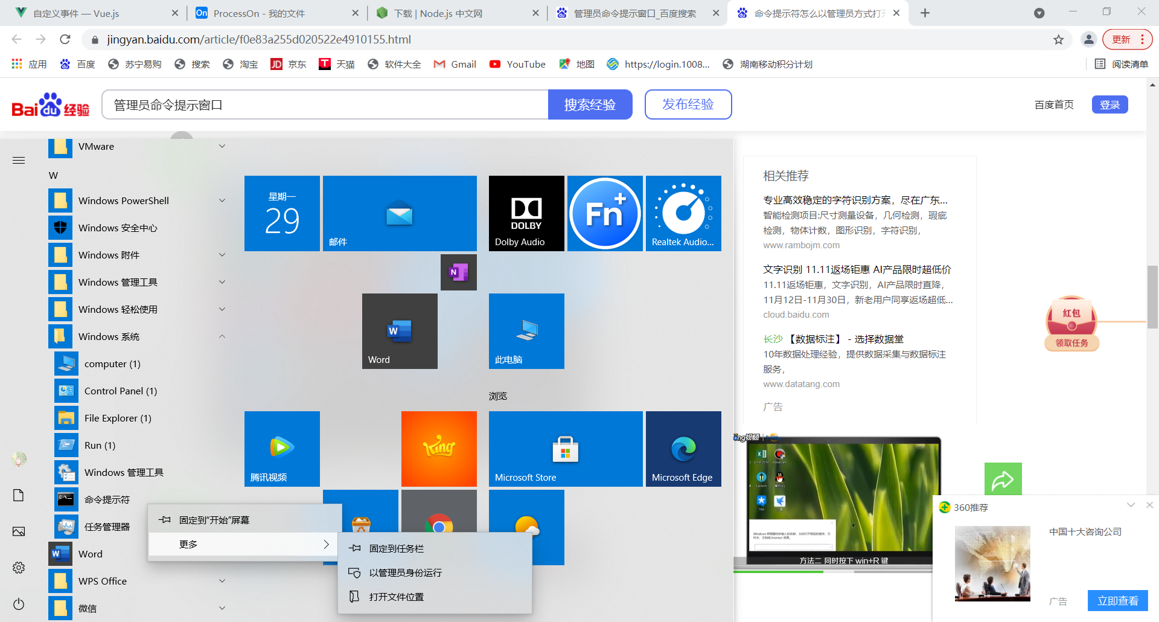The width and height of the screenshot is (1159, 622).
Task: Choose 以管理员身份运行
Action: coord(435,572)
